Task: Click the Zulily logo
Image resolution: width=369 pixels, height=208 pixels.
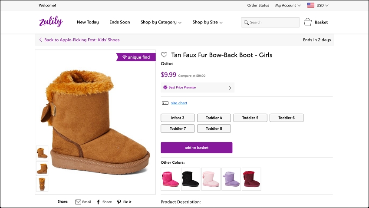Action: click(51, 21)
